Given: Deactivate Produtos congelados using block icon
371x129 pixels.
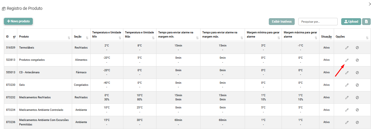Looking at the screenshot, I should pyautogui.click(x=357, y=60).
